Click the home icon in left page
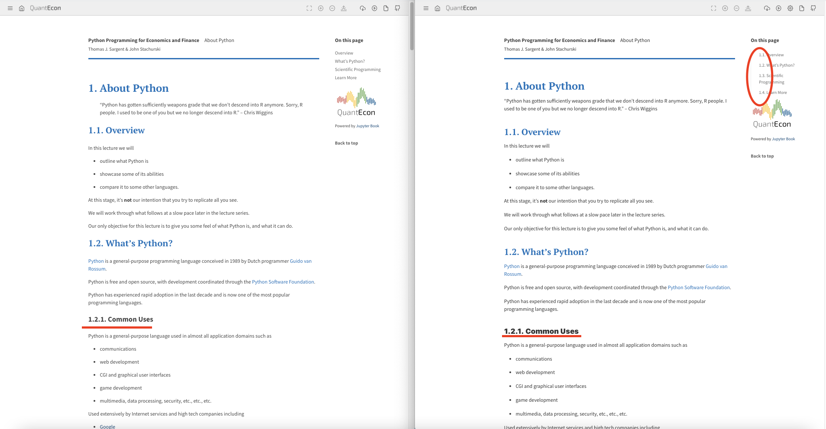 (x=22, y=8)
